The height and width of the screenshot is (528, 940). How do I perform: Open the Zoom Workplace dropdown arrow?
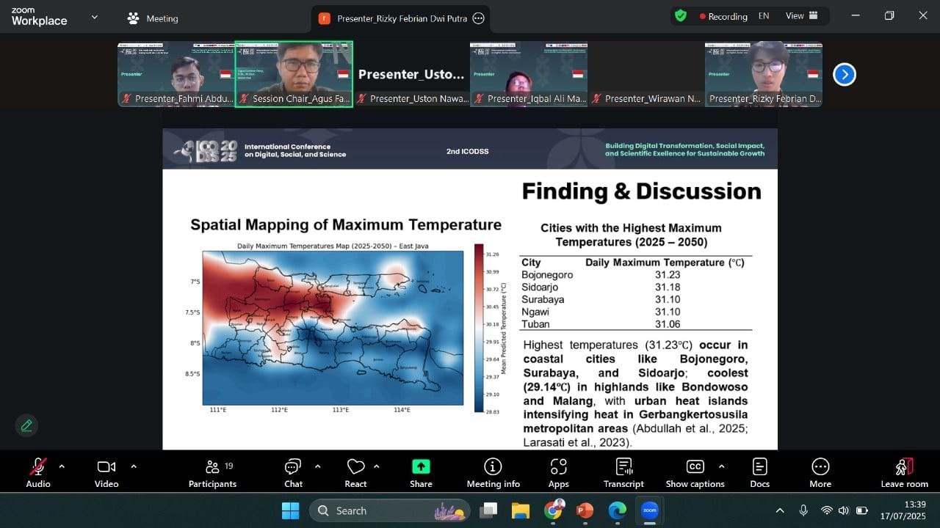[93, 18]
